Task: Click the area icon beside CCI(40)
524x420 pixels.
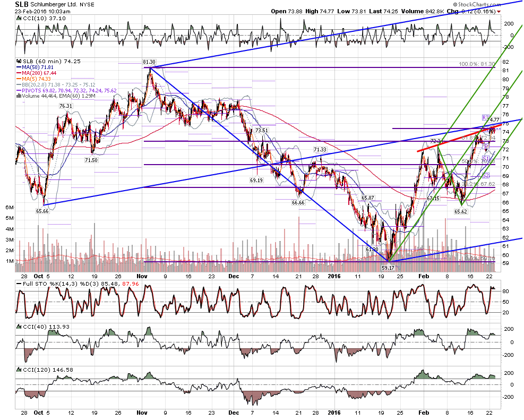Action: (x=19, y=327)
